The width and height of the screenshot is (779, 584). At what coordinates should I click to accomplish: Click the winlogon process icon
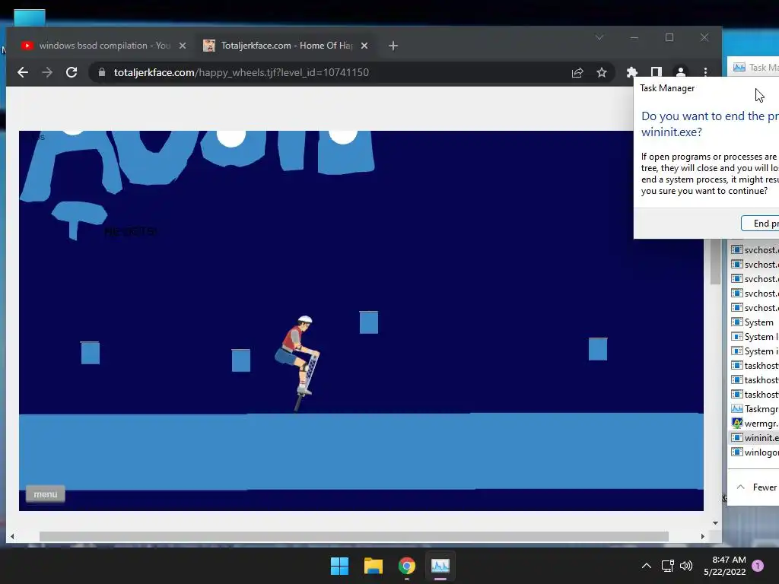click(x=736, y=452)
